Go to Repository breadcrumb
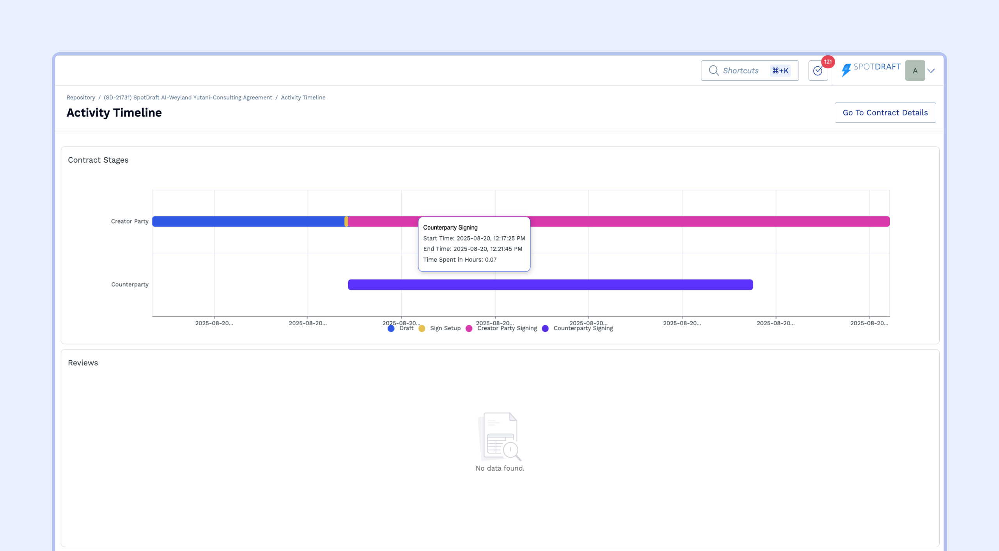Image resolution: width=999 pixels, height=551 pixels. click(x=81, y=97)
